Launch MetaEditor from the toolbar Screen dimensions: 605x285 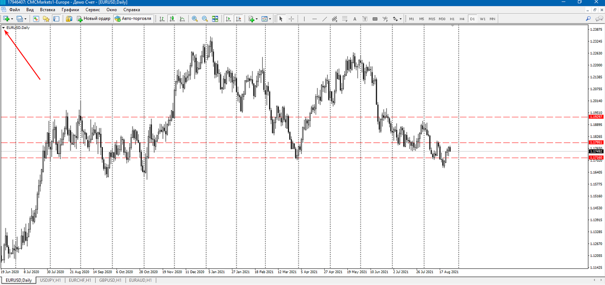pyautogui.click(x=69, y=19)
